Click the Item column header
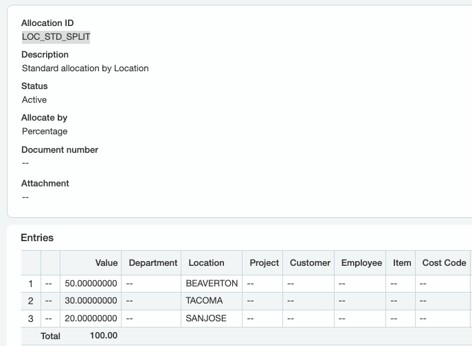Screen dimensions: 472x346 tap(401, 263)
